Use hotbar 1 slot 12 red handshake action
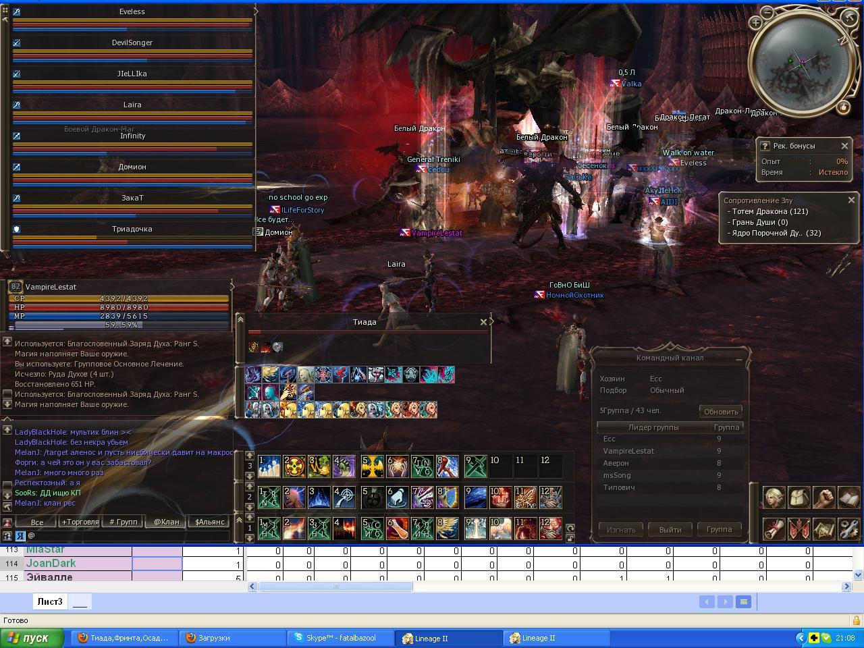Viewport: 864px width, 648px height. click(550, 528)
